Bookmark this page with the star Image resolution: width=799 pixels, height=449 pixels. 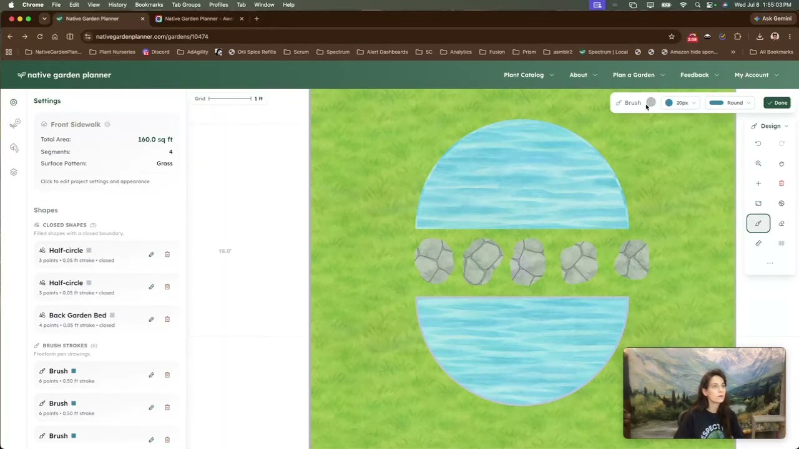pos(672,37)
